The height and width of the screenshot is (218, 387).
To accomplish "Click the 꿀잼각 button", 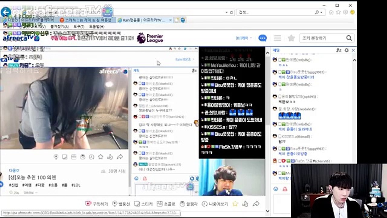I will 188,204.
